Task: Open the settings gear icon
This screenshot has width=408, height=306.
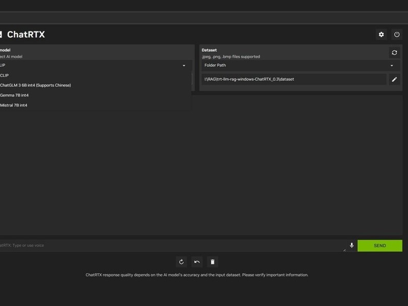Action: 381,34
